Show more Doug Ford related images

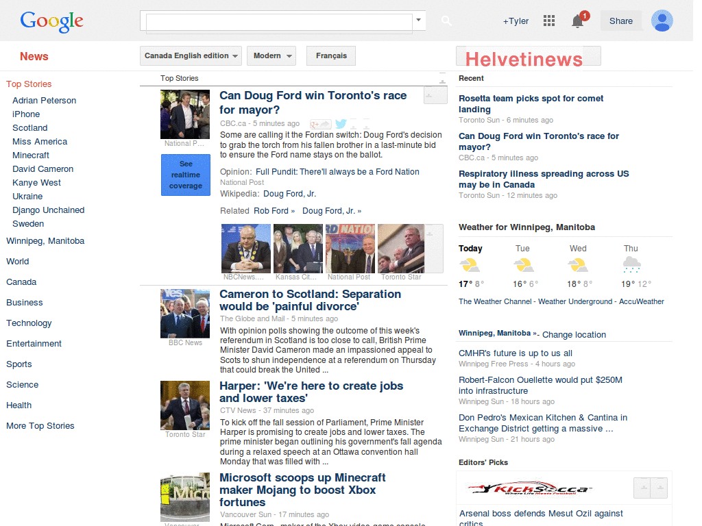pos(433,248)
